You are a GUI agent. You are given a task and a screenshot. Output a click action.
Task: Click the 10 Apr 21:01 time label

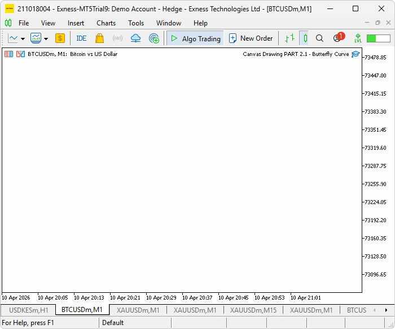(x=306, y=298)
